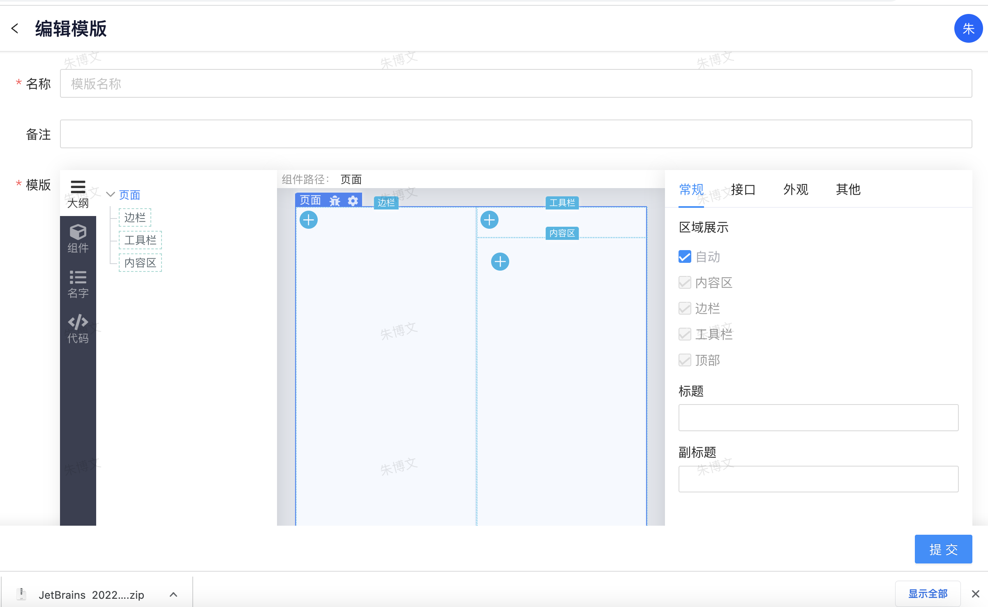988x607 pixels.
Task: Click the debug bug icon on 页面 bar
Action: 335,200
